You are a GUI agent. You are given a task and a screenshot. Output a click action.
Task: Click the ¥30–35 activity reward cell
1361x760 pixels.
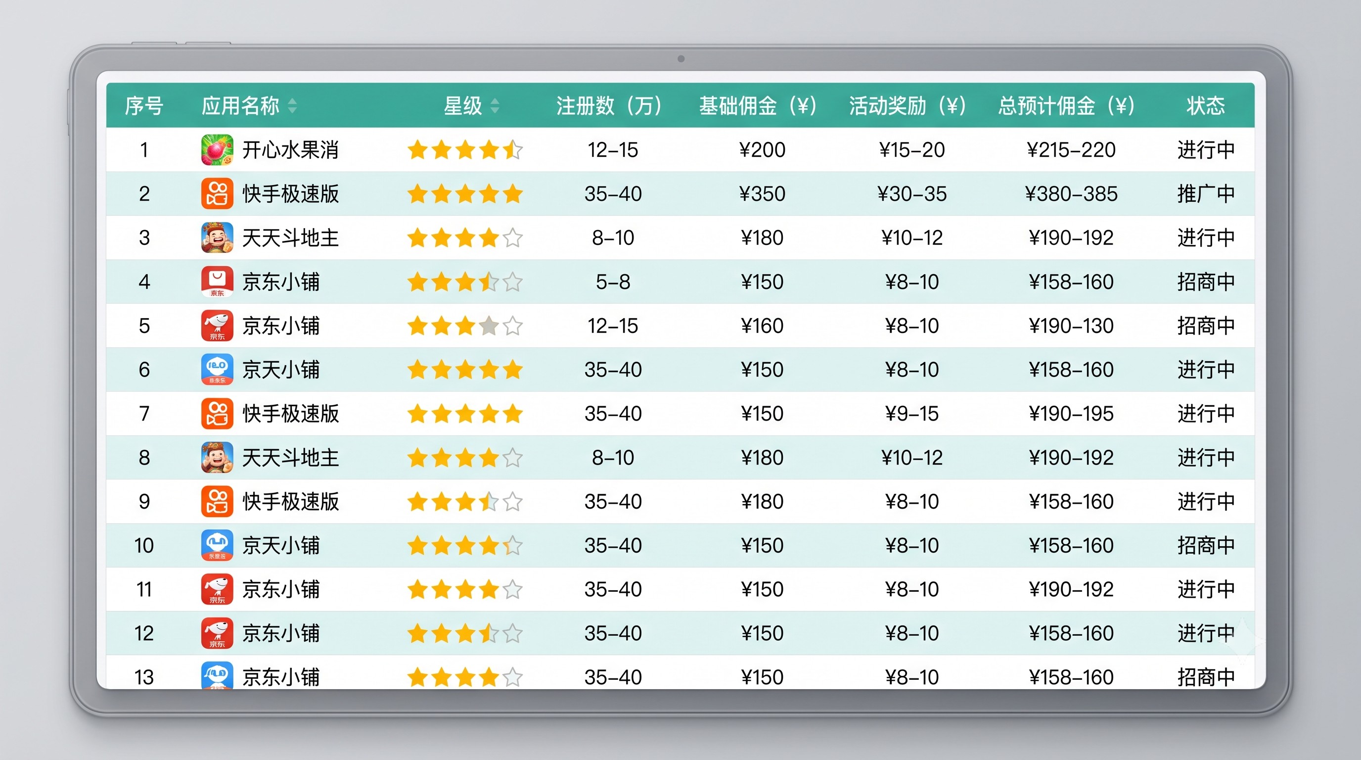point(912,193)
